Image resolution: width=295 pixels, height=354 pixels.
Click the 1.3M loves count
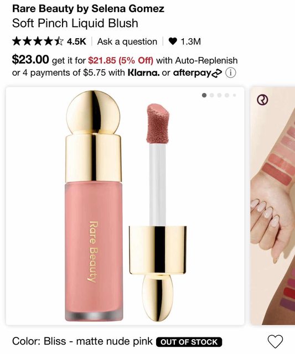[191, 41]
